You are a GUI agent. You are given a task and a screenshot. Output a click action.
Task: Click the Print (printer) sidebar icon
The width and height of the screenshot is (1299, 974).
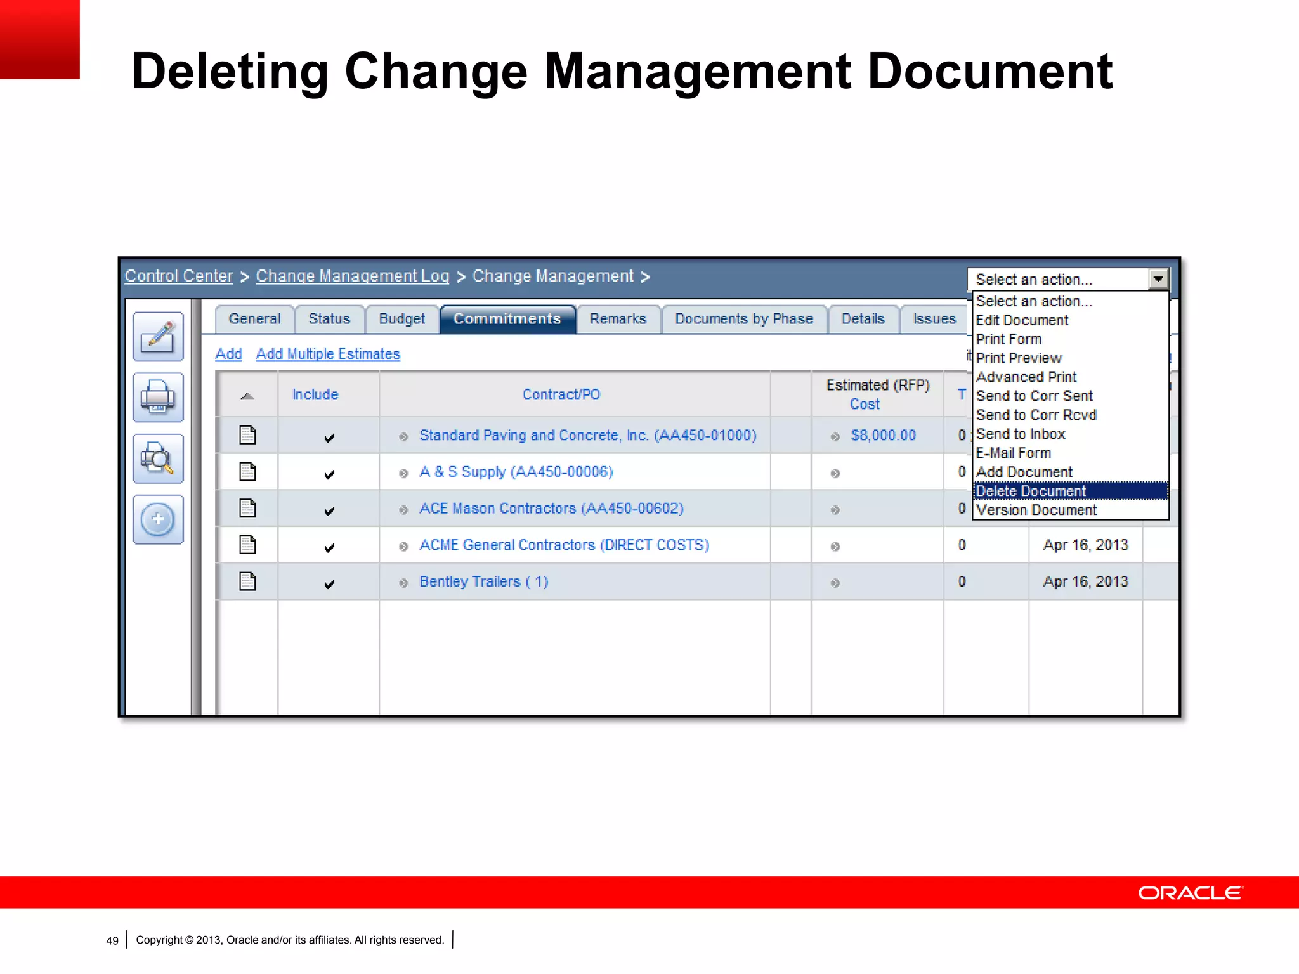point(158,398)
